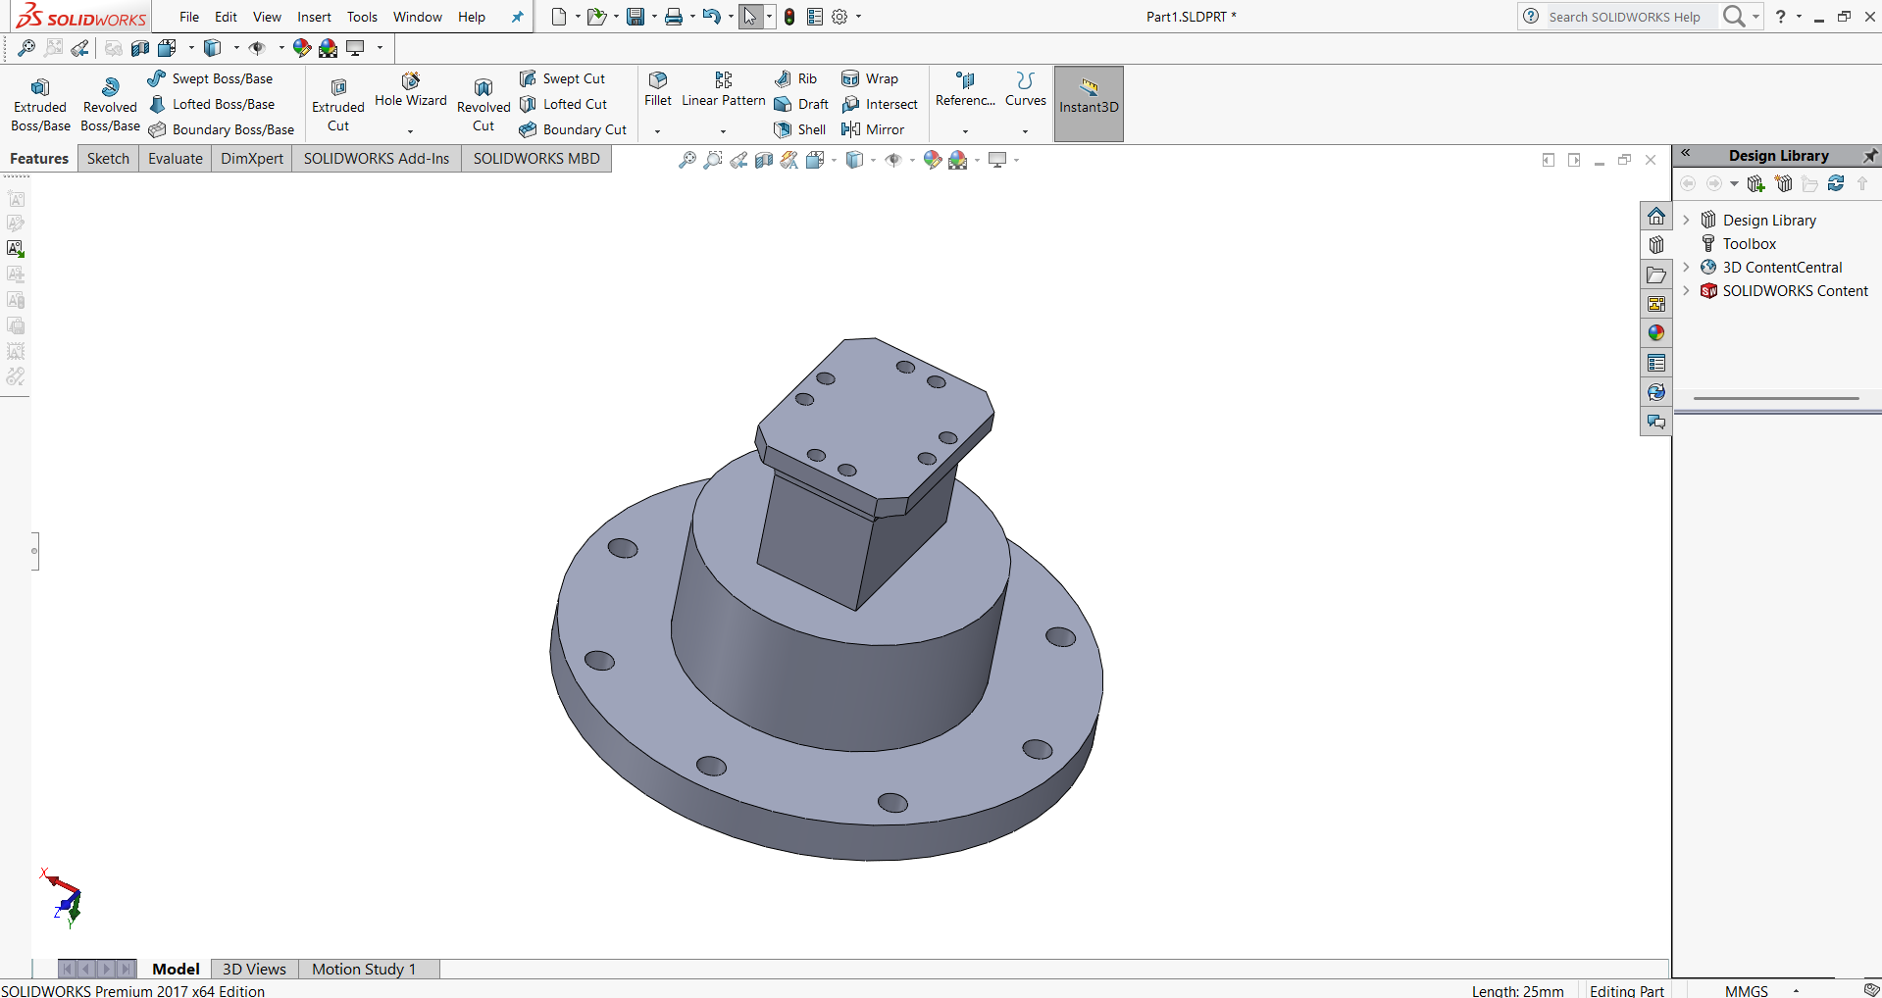Select the Revolved Cut tool
The height and width of the screenshot is (998, 1882).
[483, 105]
